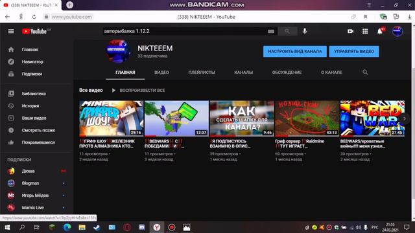The height and width of the screenshot is (233, 415).
Task: Click the Yandex Я home button
Action: pos(21,17)
